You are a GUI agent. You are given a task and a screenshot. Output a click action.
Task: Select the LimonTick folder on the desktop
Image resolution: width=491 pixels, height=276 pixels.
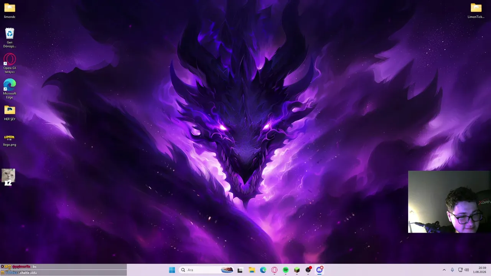coord(476,11)
